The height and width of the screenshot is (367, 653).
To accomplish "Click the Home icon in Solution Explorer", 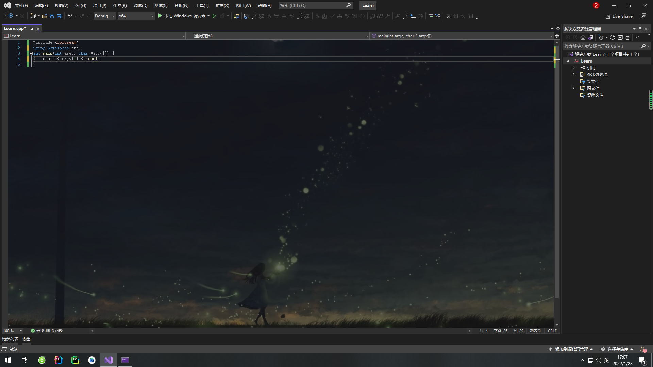I will (583, 37).
